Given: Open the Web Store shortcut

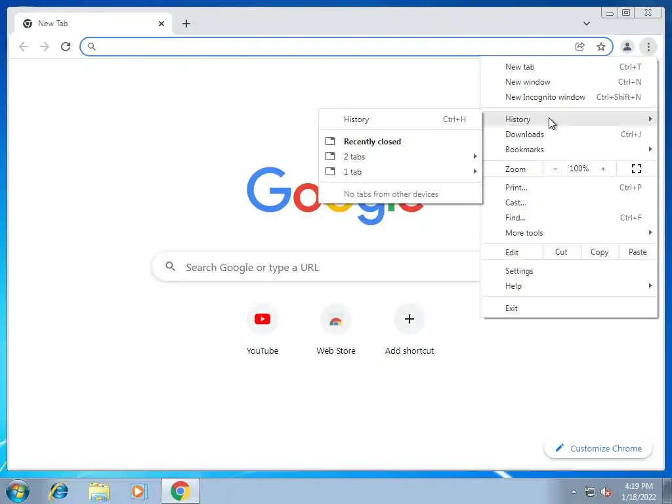Looking at the screenshot, I should tap(336, 329).
